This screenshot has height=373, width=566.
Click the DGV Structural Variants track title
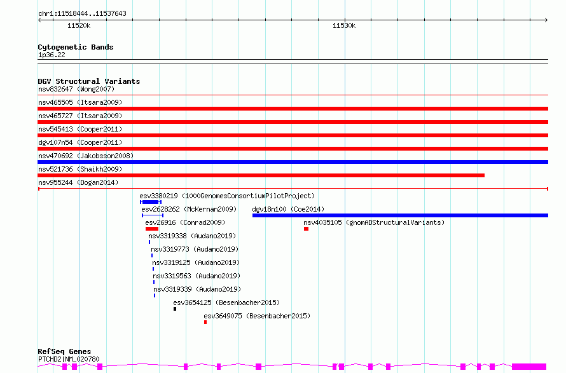[89, 81]
